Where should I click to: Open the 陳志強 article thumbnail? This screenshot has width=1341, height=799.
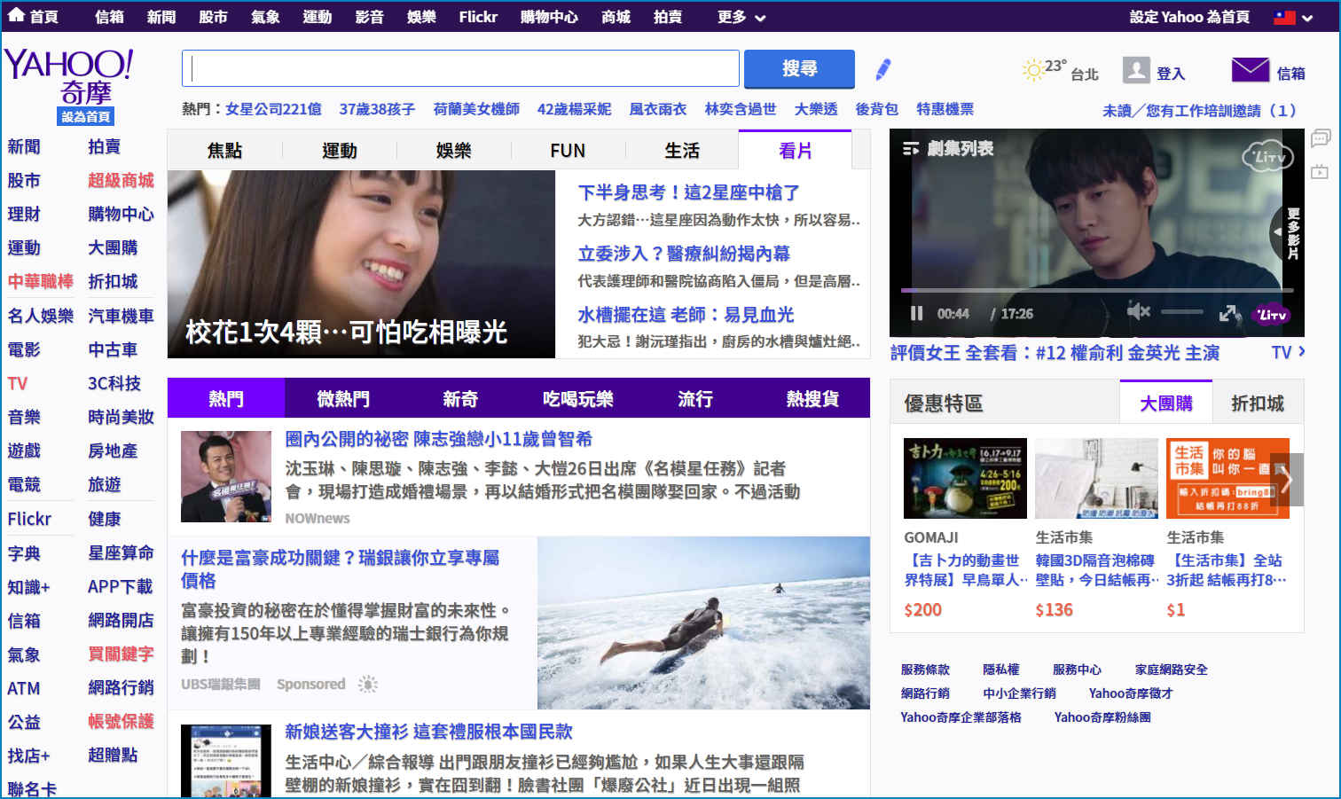point(226,477)
